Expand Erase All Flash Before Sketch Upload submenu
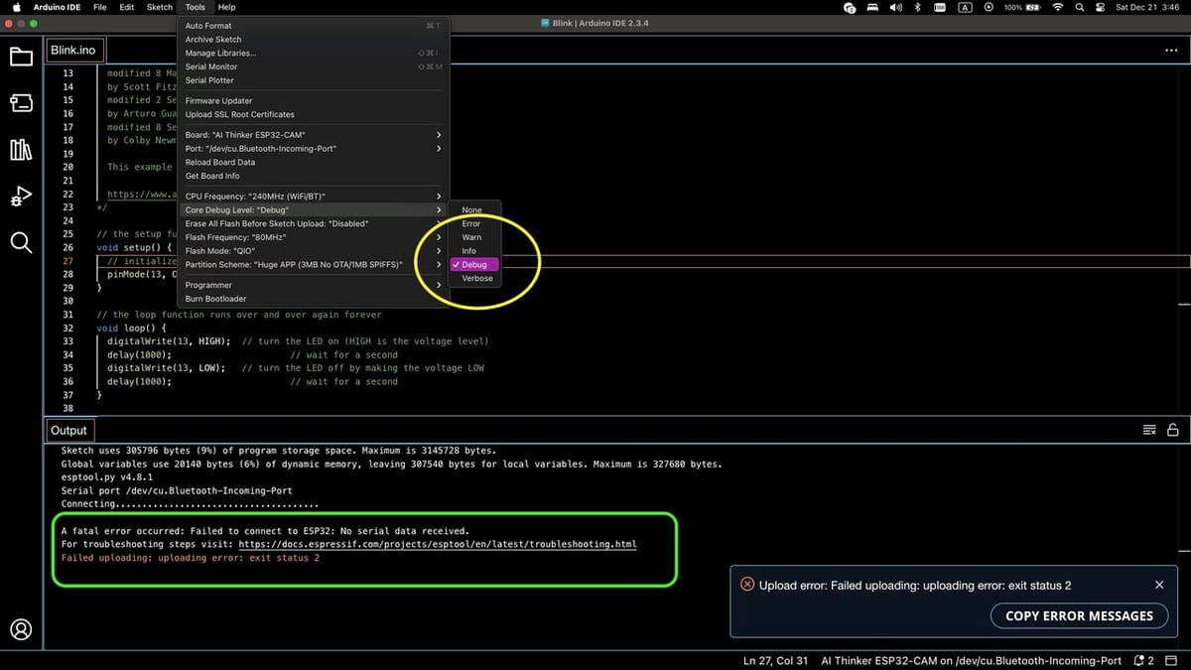Viewport: 1191px width, 670px height. (313, 224)
